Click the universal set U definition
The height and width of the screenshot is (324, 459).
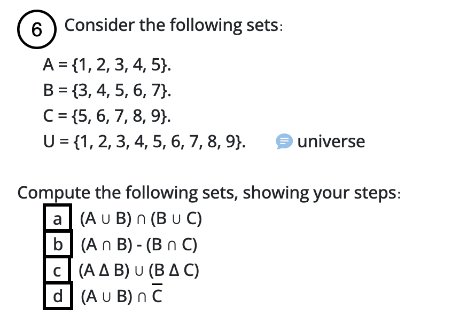coord(144,142)
